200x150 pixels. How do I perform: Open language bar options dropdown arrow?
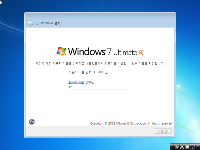point(198,148)
